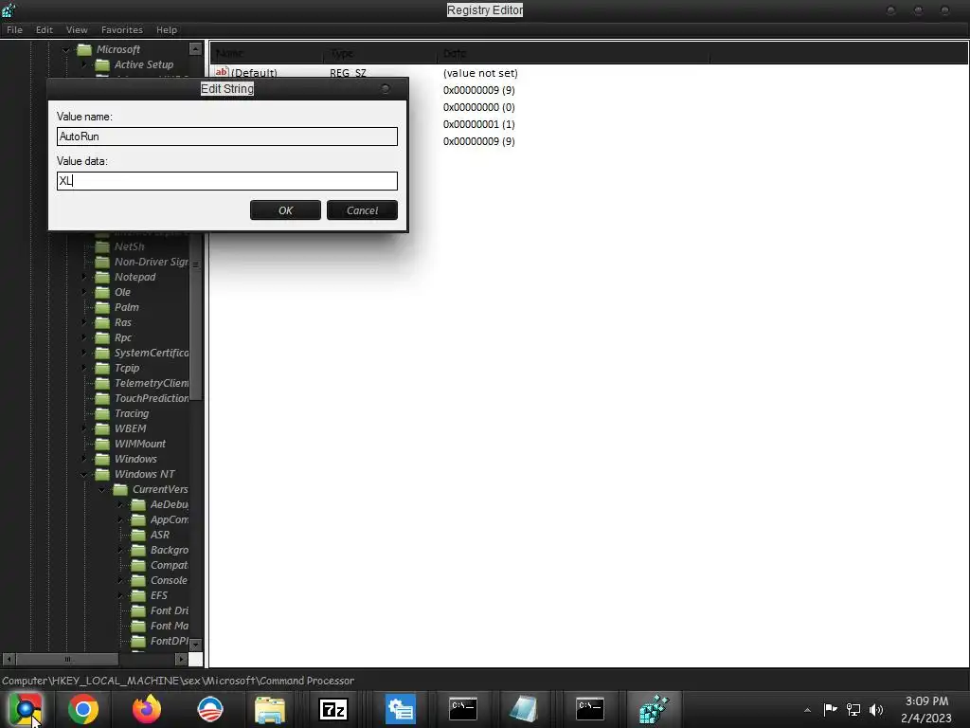
Task: Click the "(value not set)" data cell
Action: (480, 73)
